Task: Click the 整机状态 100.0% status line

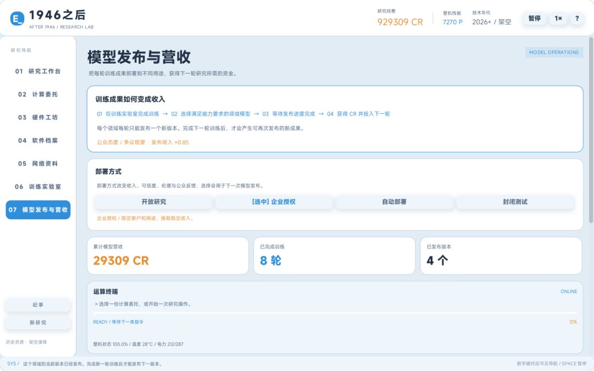Action: coord(138,345)
